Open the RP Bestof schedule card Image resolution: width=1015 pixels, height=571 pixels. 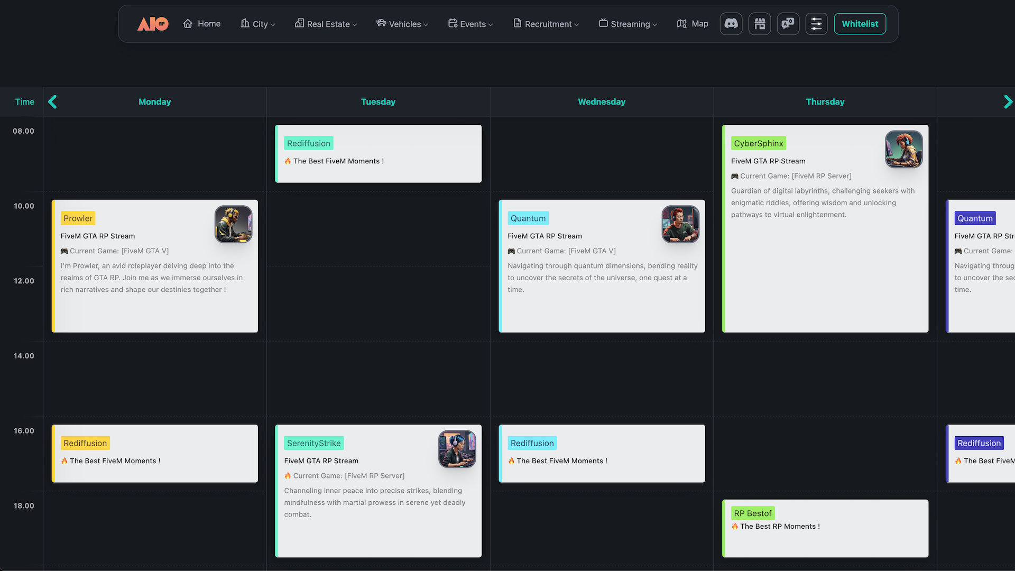(x=825, y=529)
